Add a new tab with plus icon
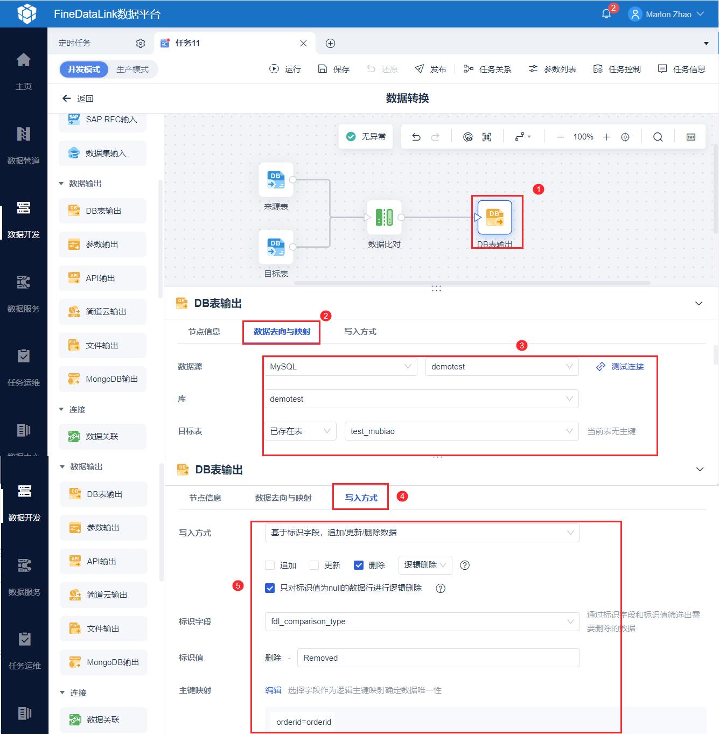 click(331, 43)
